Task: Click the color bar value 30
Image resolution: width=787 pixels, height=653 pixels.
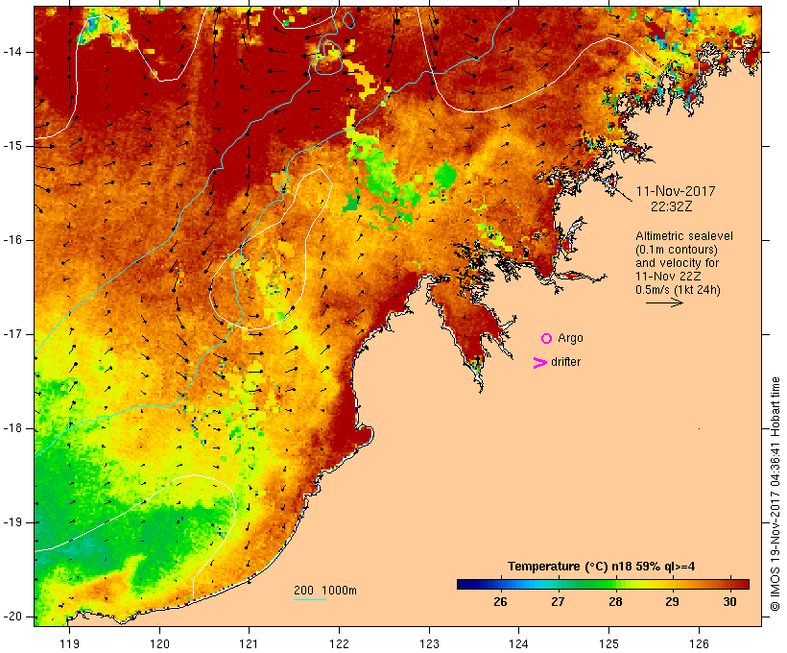Action: coord(729,602)
